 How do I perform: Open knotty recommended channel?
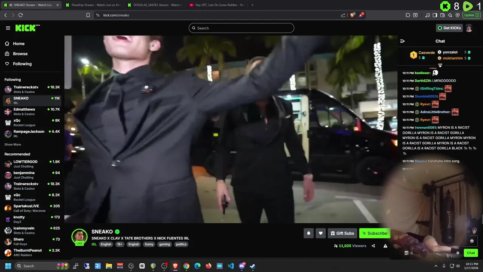(32, 219)
